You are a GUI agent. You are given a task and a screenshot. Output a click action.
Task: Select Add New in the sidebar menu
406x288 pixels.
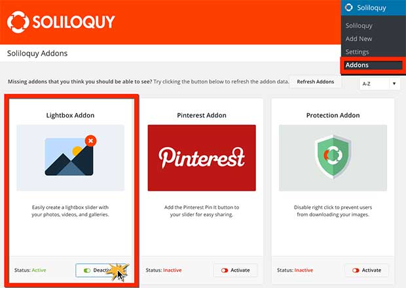tap(359, 39)
